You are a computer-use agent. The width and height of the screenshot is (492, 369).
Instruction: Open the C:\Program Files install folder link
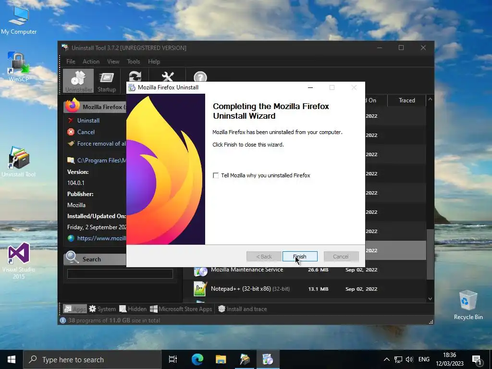click(x=102, y=160)
